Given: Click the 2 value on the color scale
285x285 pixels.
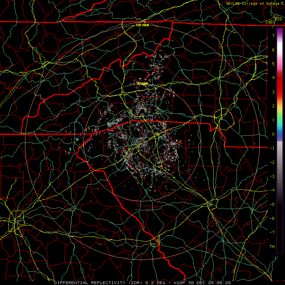Looking at the screenshot, I should click(273, 106).
